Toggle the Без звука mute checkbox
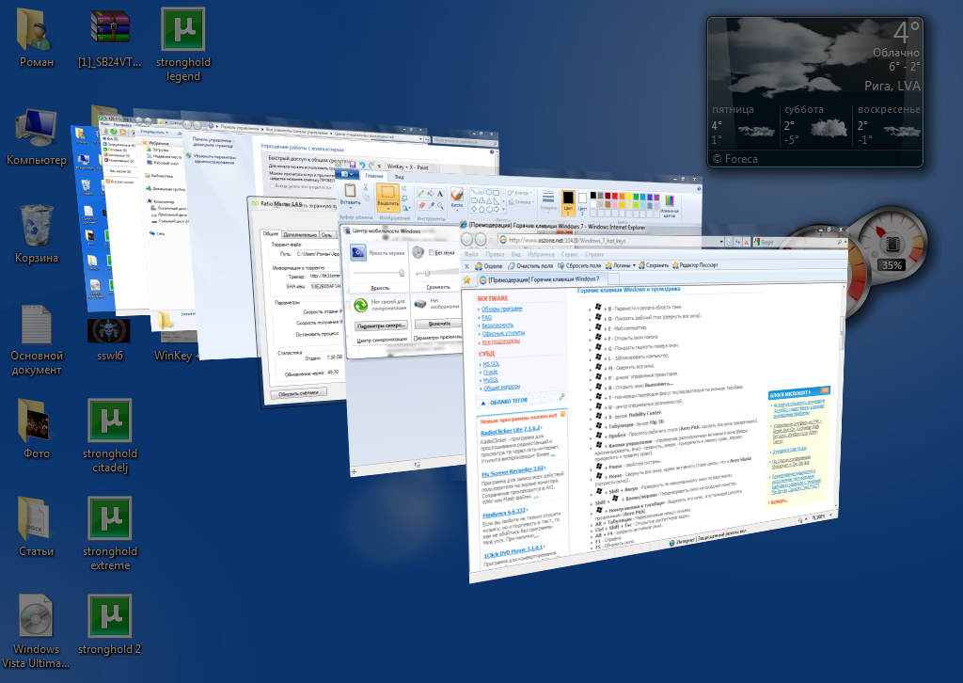Viewport: 963px width, 683px height. 432,252
